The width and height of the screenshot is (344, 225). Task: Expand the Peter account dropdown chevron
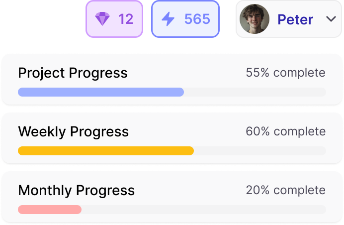point(331,19)
